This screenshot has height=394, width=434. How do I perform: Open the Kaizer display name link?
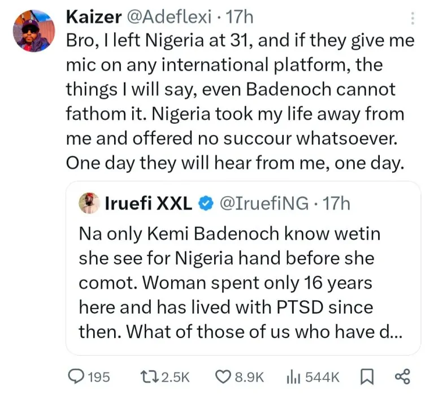tap(92, 18)
